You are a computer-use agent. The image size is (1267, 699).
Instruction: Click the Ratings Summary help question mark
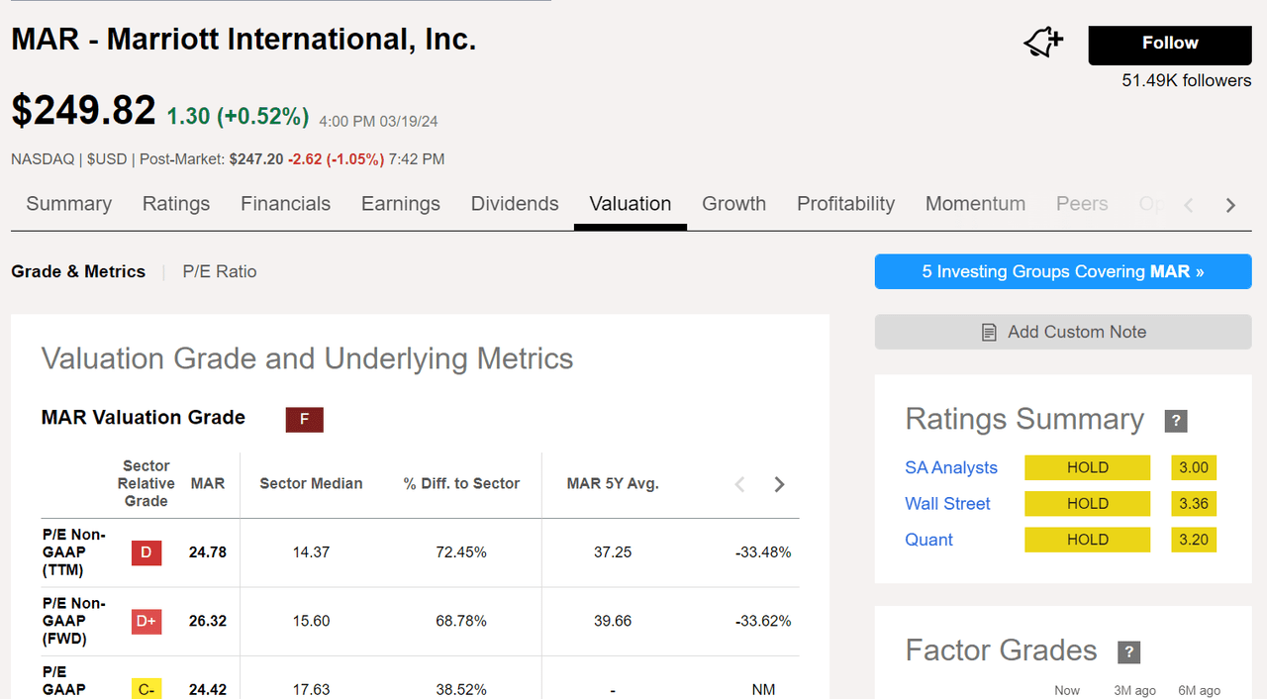(x=1175, y=420)
